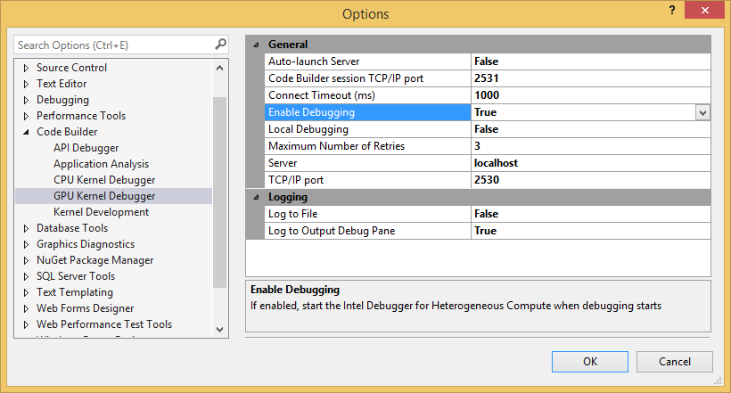Click the search magnifier icon
This screenshot has height=393, width=731.
coord(220,44)
